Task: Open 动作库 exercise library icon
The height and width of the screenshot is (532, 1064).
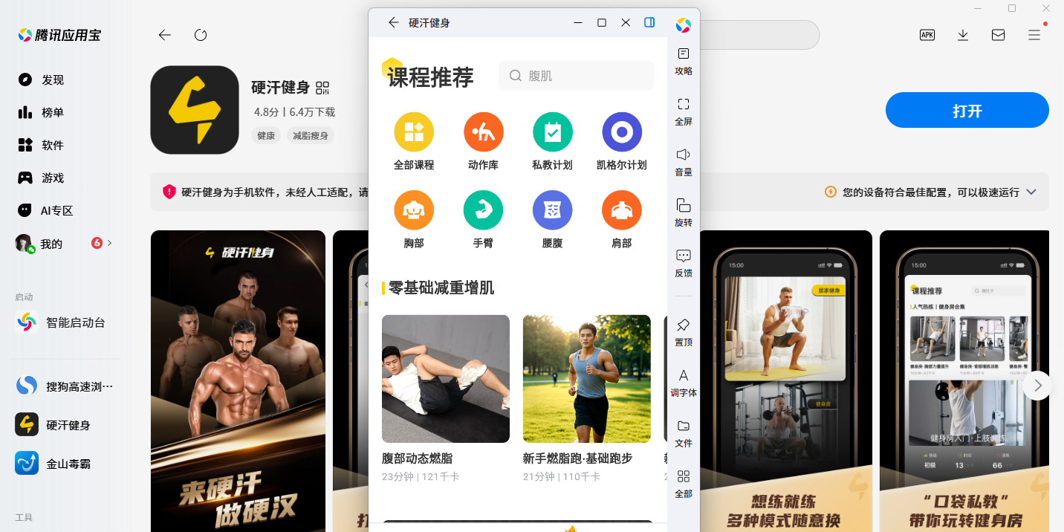Action: 483,132
